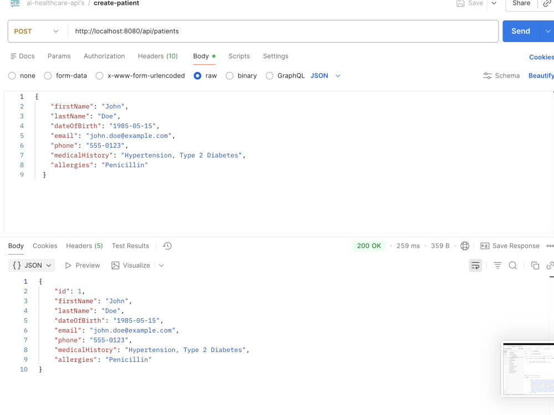Open the response JSON format dropdown

[x=32, y=266]
